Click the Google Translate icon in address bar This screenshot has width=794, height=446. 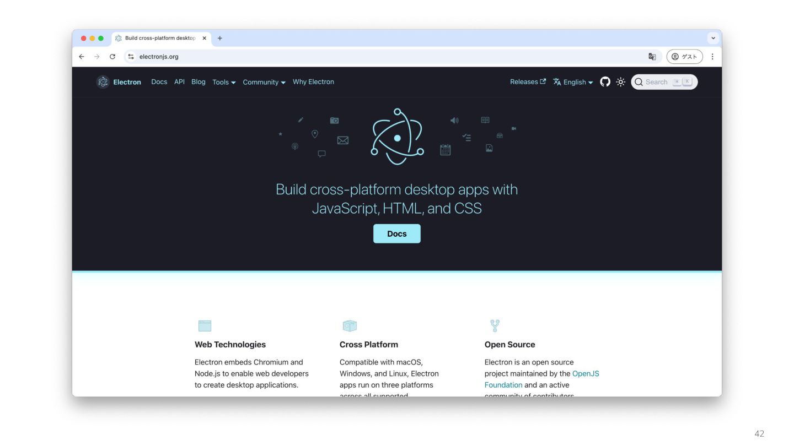coord(652,57)
